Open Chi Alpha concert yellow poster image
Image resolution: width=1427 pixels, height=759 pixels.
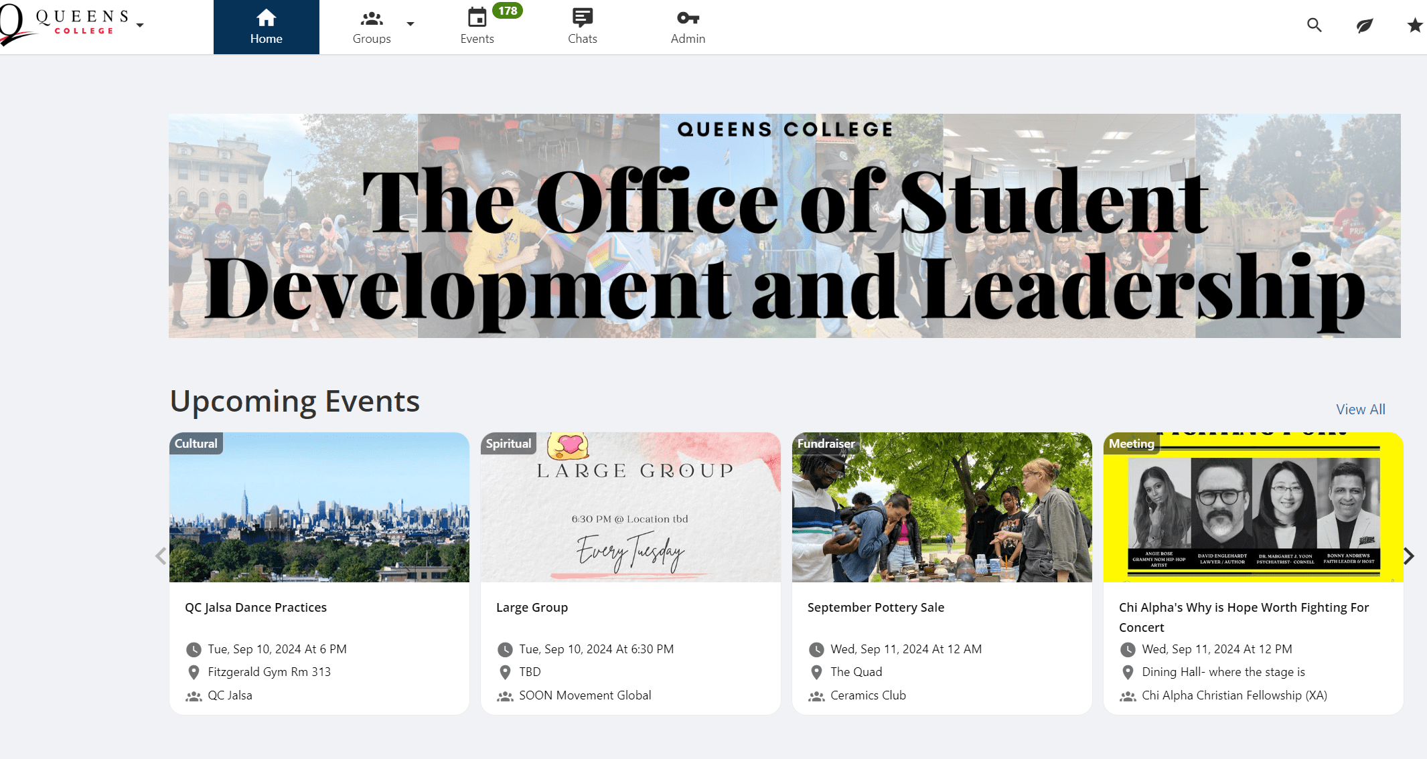[x=1254, y=507]
